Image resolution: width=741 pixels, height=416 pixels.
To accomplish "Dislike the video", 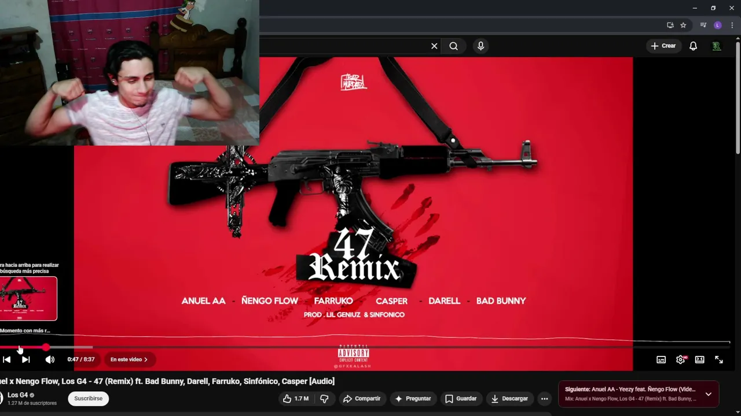I will [x=324, y=399].
